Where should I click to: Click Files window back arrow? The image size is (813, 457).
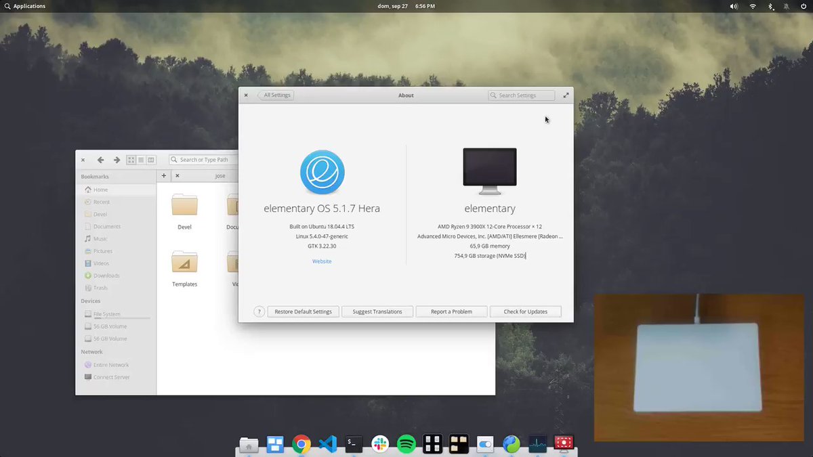pyautogui.click(x=100, y=160)
